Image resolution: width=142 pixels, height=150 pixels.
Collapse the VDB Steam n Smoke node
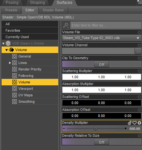tap(3, 43)
